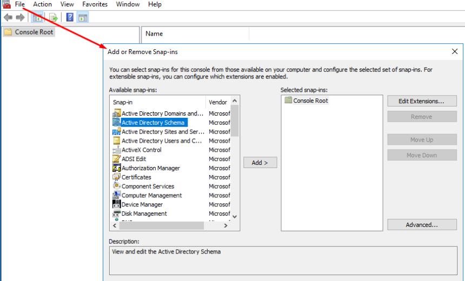Click Active Directory Domains and Trusts icon
Viewport: 465px width, 281px height.
click(117, 113)
